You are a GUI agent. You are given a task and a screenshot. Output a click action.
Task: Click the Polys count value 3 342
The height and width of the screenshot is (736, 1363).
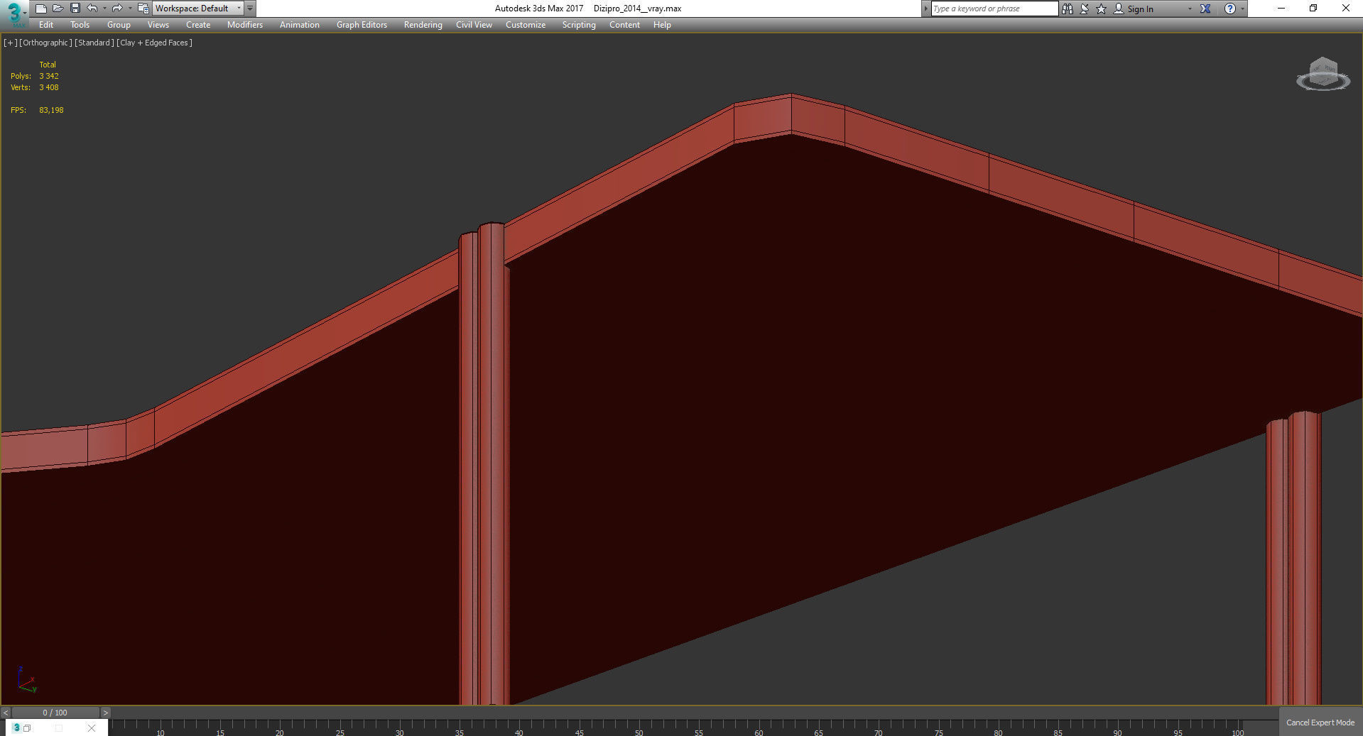[49, 76]
